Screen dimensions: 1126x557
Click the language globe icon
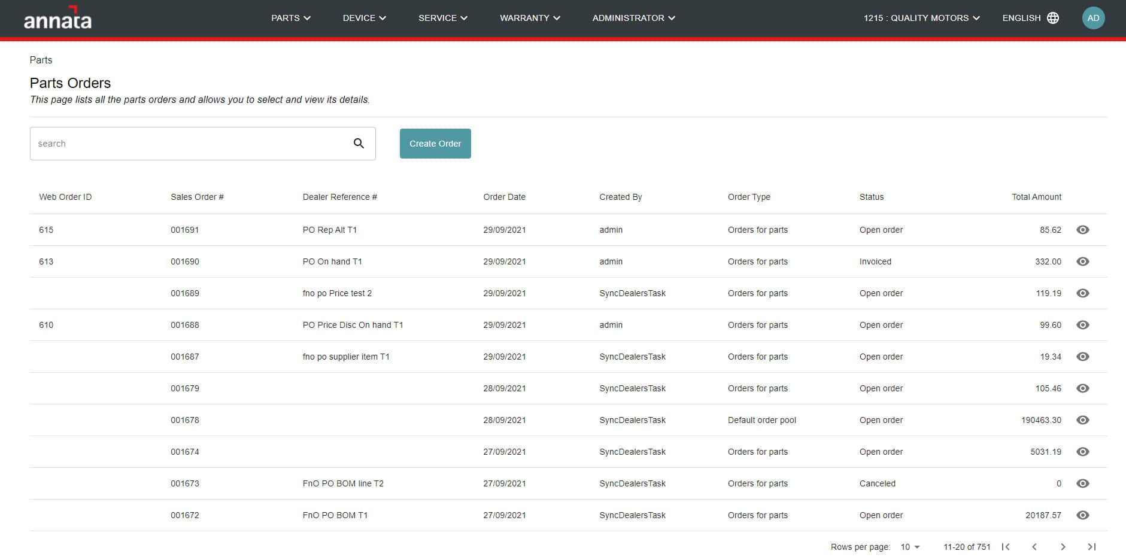[1052, 18]
